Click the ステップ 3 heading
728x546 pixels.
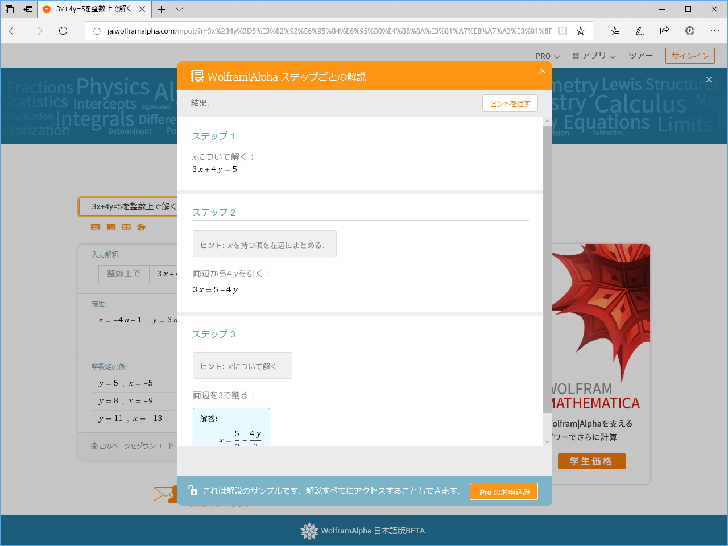coord(213,334)
